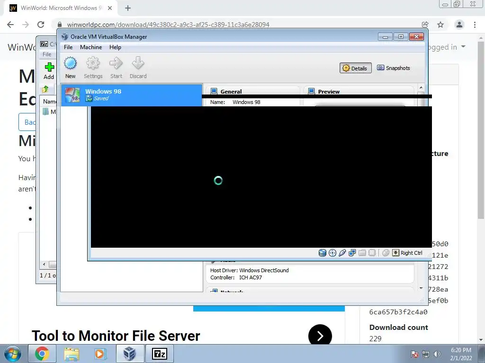Click the Add button in 7-Zip
This screenshot has width=485, height=363.
point(49,71)
